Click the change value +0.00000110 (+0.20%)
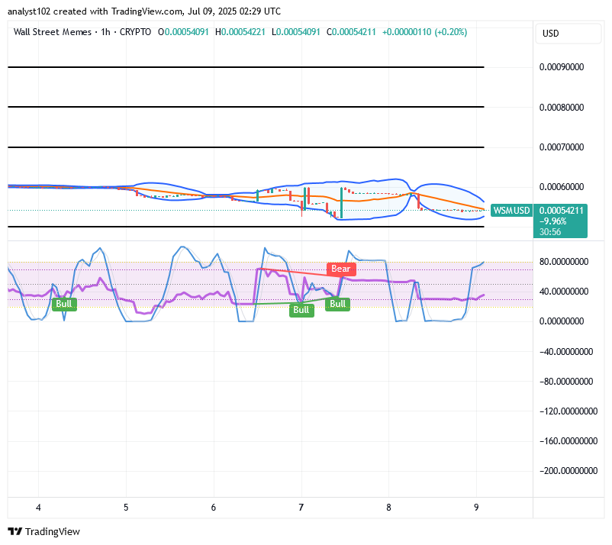612x545 pixels. [x=424, y=32]
